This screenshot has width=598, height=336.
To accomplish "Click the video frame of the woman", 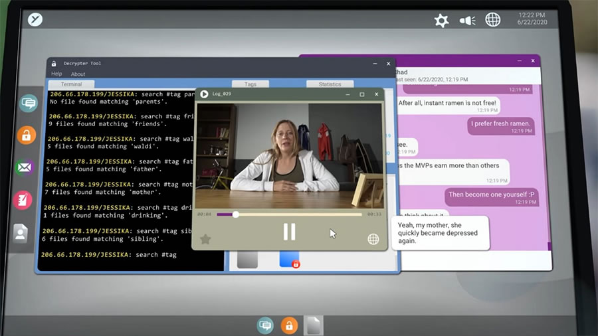I will click(289, 155).
